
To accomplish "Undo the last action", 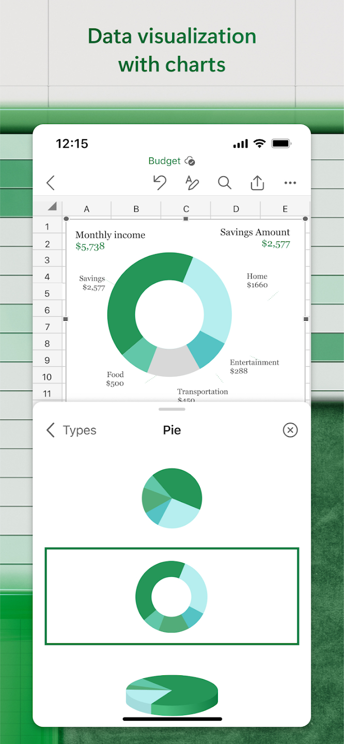I will coord(160,183).
